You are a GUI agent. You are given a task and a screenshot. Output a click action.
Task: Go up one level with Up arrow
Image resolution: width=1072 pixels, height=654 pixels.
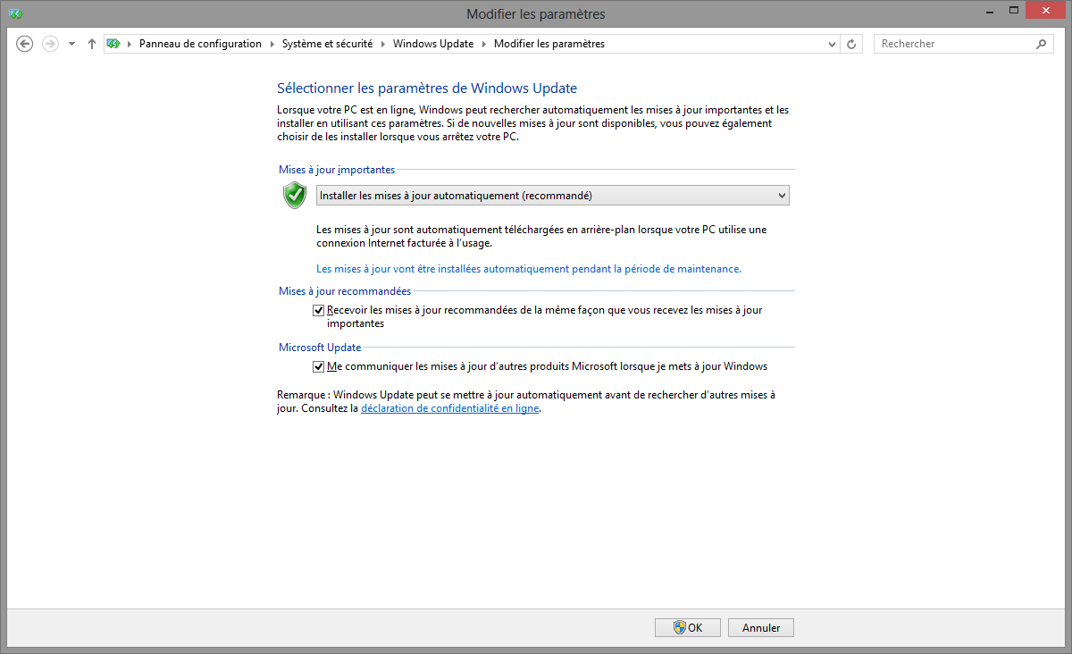(91, 44)
